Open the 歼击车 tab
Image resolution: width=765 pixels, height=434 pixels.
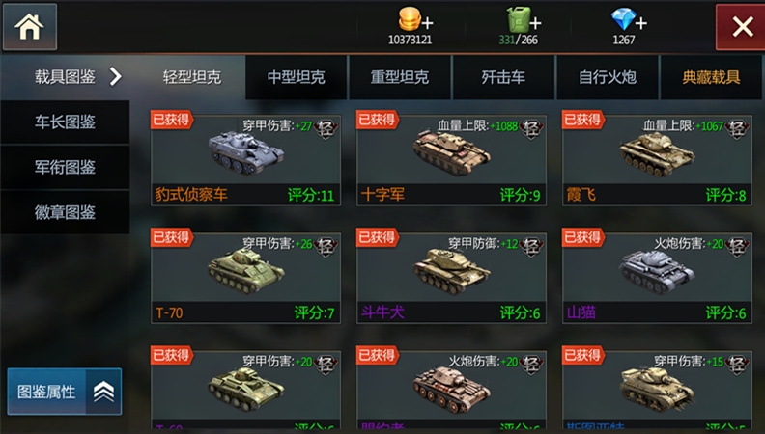point(503,77)
